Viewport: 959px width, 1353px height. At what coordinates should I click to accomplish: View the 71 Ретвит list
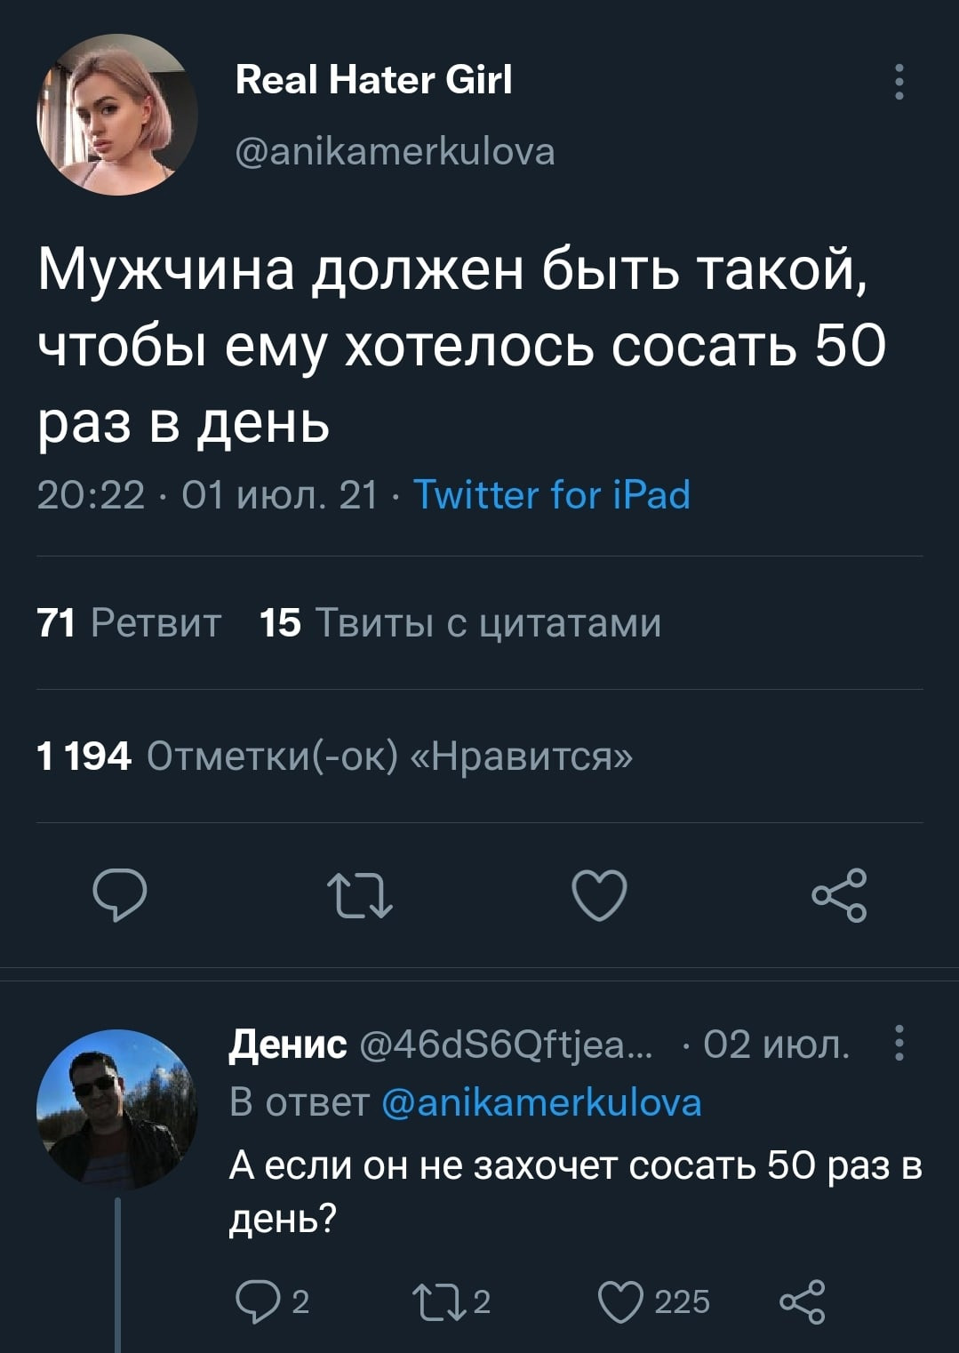coord(129,623)
